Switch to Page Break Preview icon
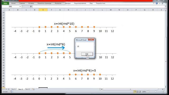 (140, 92)
